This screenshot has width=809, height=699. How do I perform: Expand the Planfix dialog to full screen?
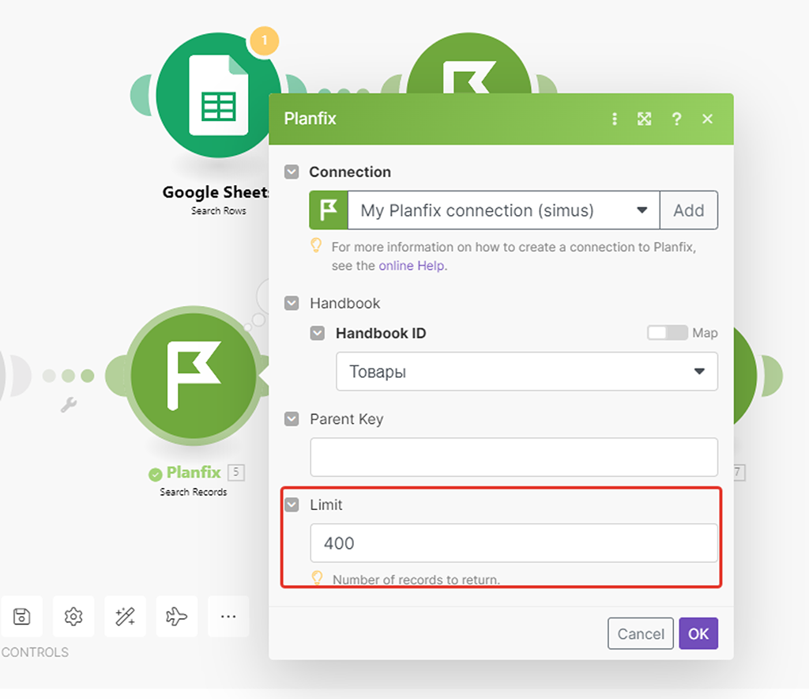tap(645, 119)
